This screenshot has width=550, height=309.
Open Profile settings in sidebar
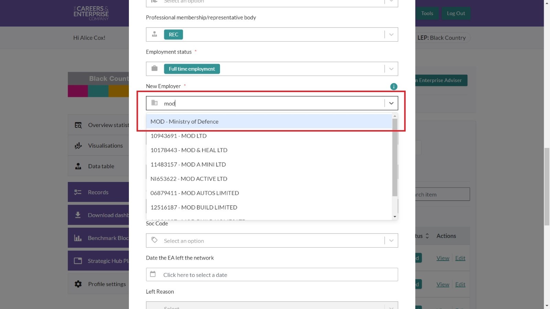point(99,284)
